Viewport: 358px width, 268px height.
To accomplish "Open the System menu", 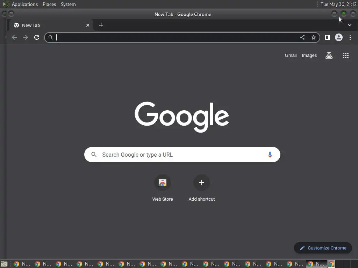I will (x=68, y=4).
